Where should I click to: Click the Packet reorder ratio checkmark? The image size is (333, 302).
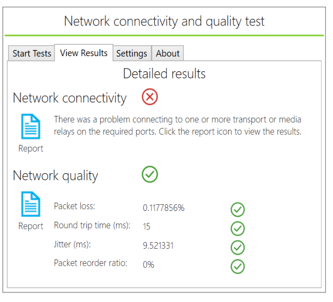[238, 266]
